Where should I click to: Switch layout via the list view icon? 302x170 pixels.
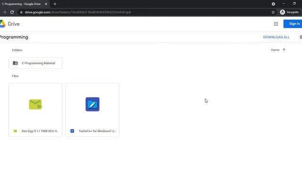[301, 37]
